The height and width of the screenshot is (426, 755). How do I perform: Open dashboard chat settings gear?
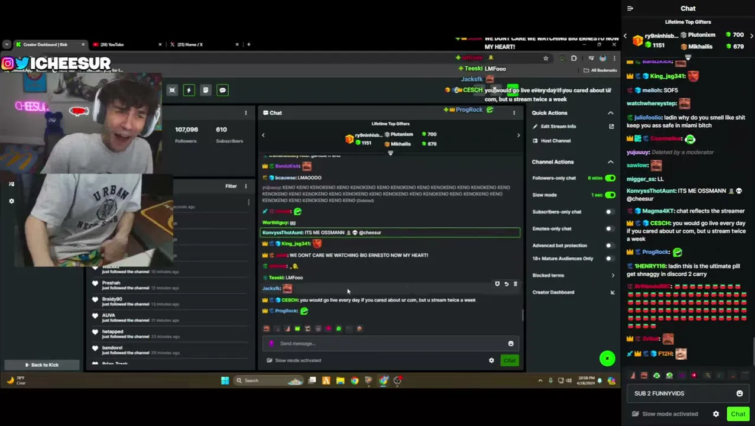pyautogui.click(x=491, y=360)
